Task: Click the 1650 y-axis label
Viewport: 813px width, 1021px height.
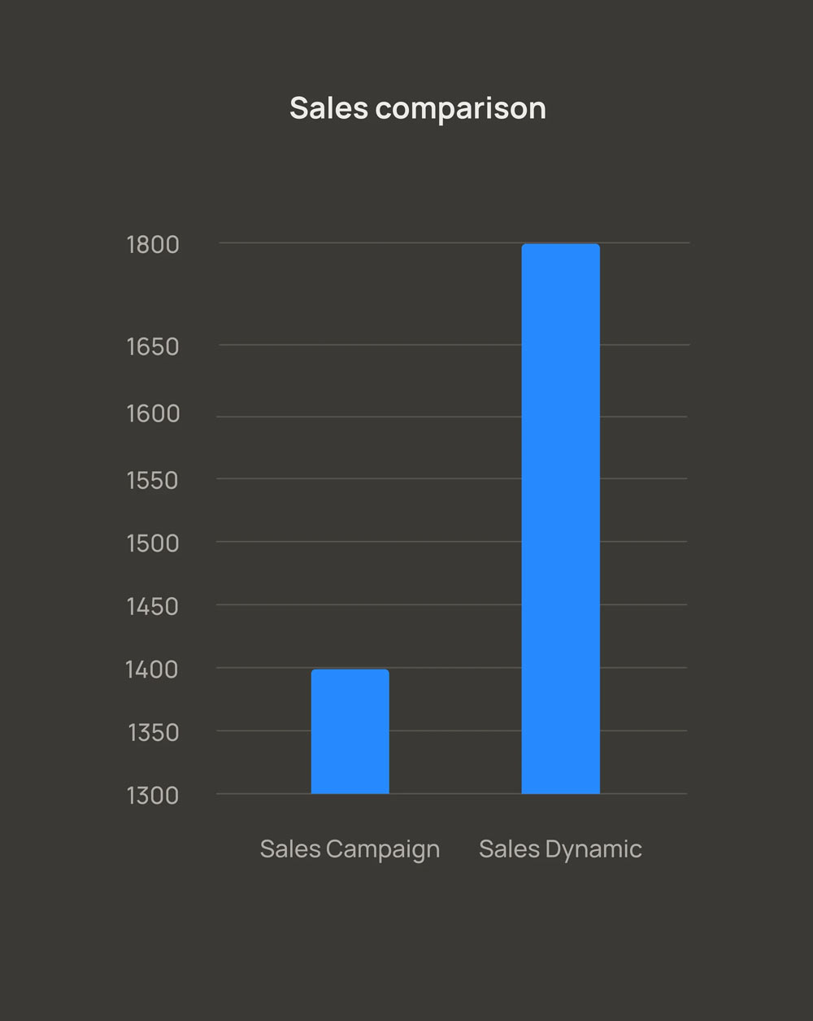Action: click(153, 347)
